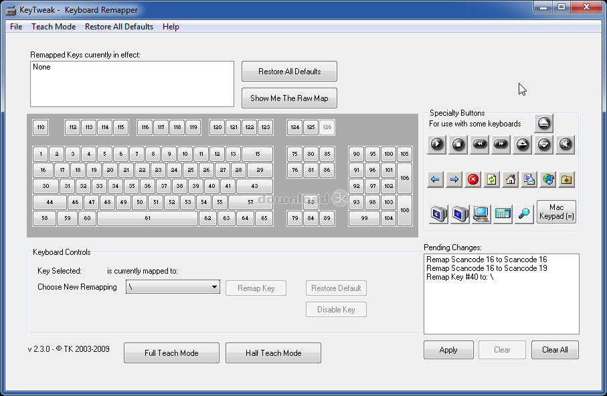This screenshot has height=396, width=607.
Task: Select keyboard key 43
Action: coord(254,186)
